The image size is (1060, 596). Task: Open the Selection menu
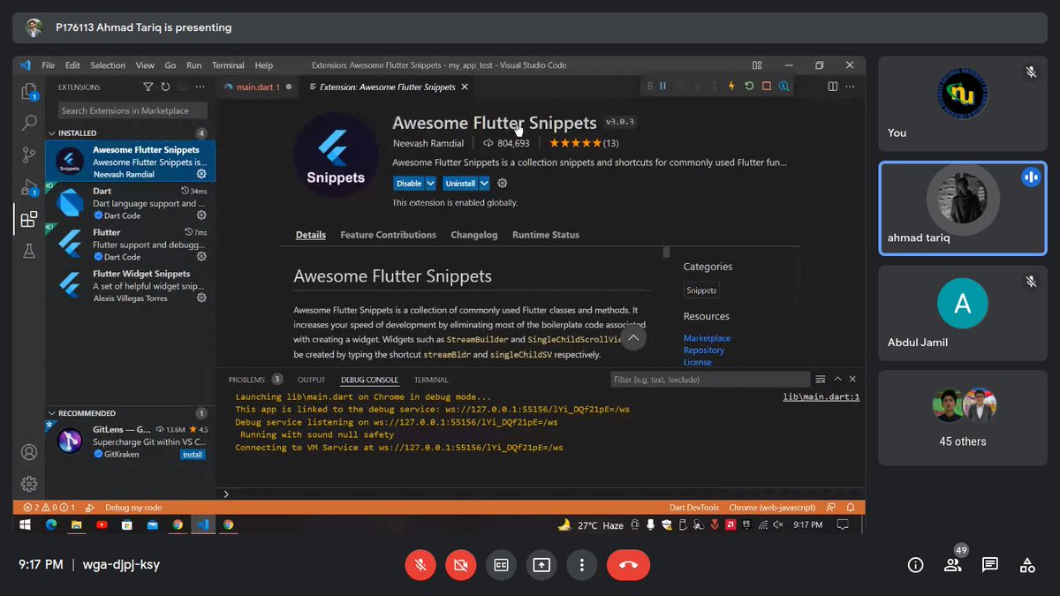pyautogui.click(x=108, y=65)
